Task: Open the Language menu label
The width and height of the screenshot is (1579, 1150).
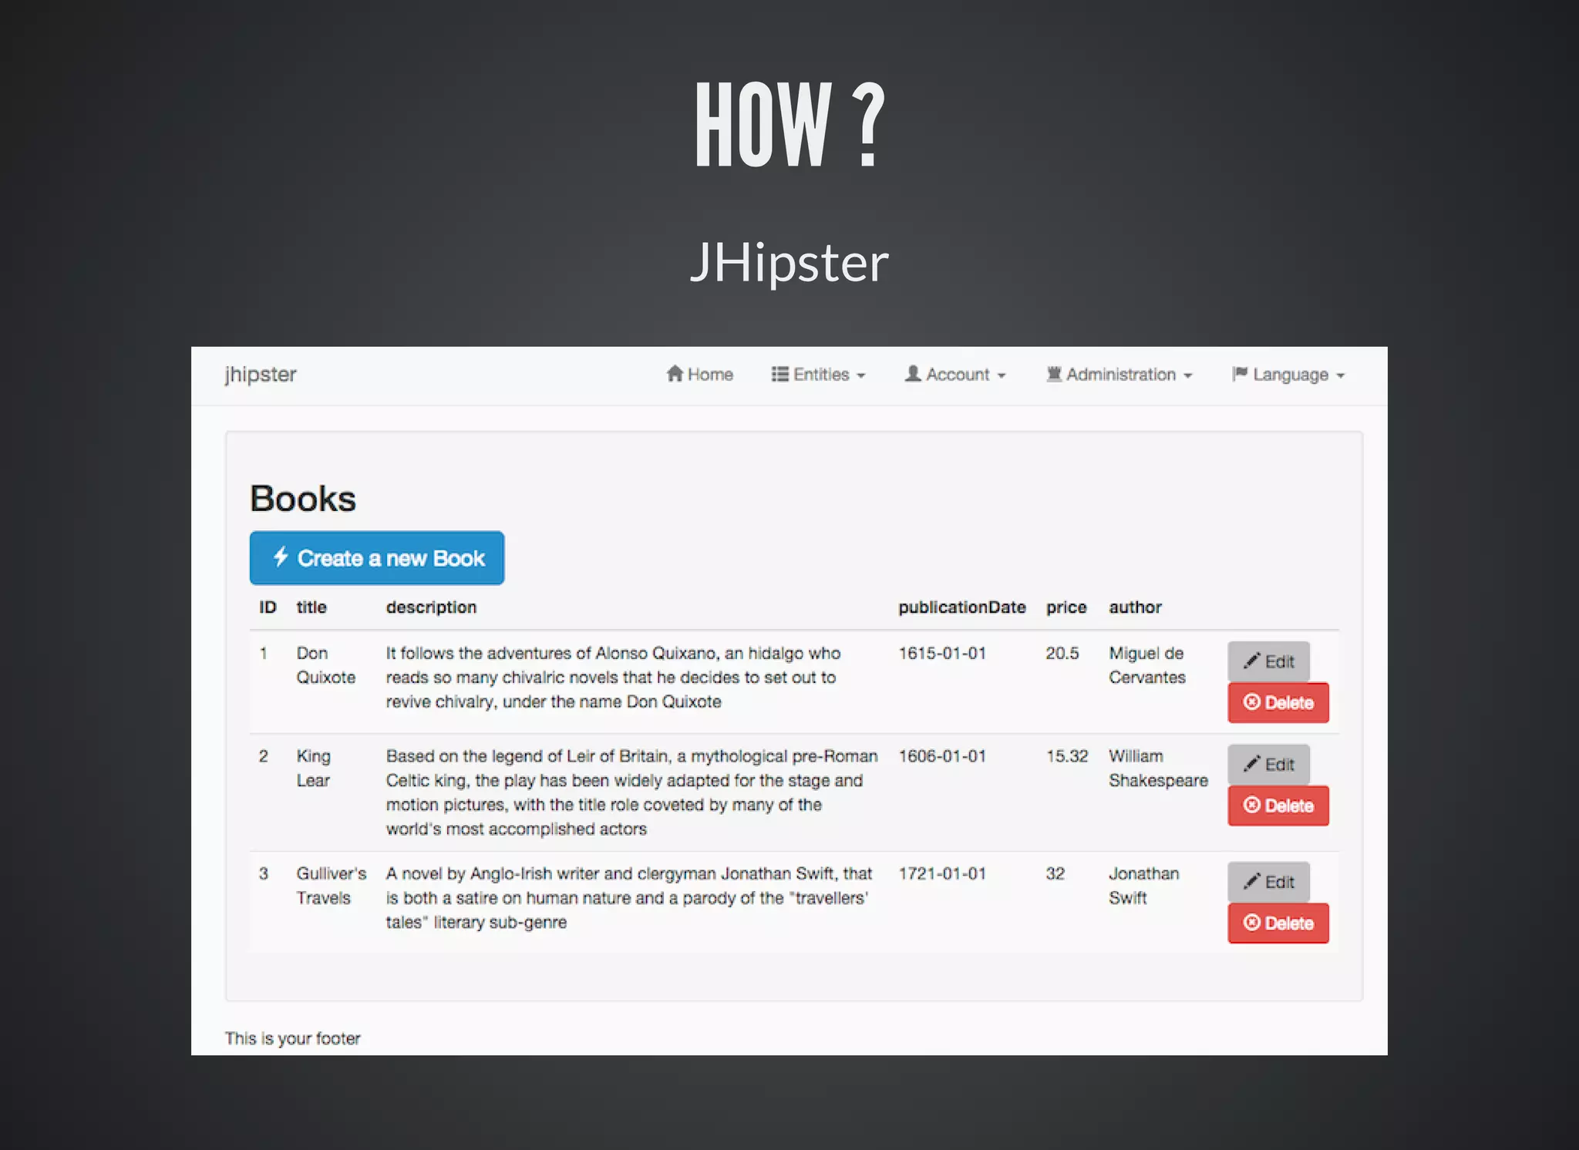Action: coord(1291,375)
